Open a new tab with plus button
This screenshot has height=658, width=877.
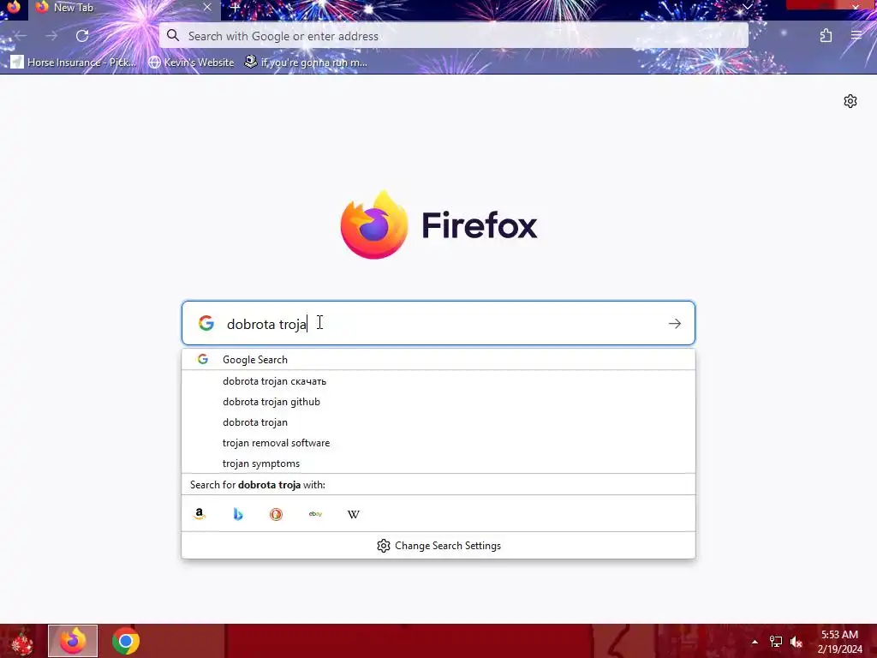[x=236, y=8]
